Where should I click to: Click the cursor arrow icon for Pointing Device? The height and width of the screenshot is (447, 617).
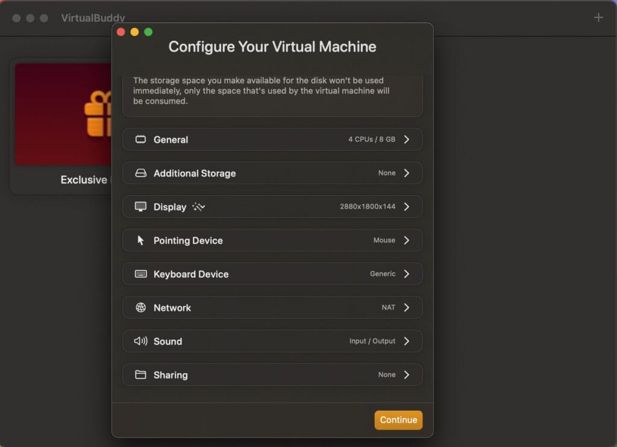140,240
